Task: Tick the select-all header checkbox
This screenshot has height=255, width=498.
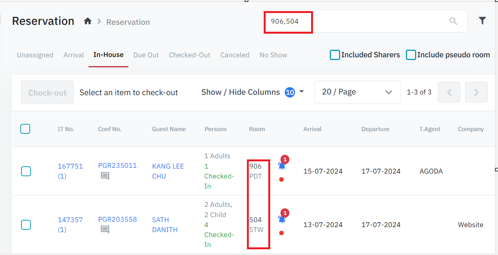Action: [x=25, y=129]
